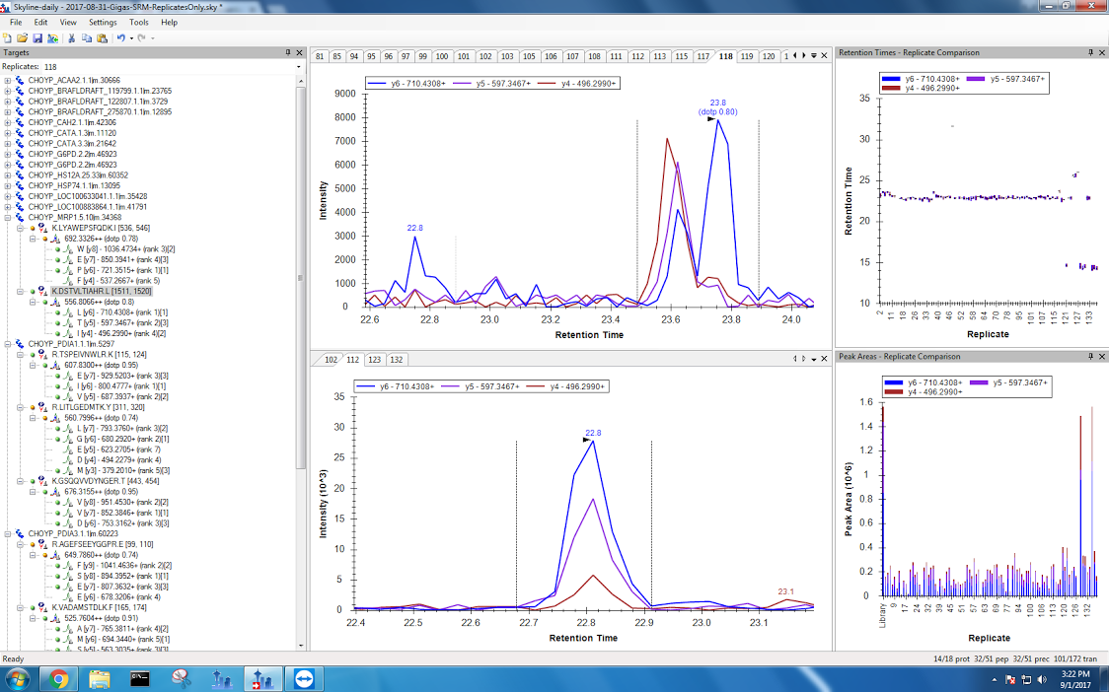Image resolution: width=1109 pixels, height=692 pixels.
Task: Open the undo history dropdown arrow
Action: pyautogui.click(x=130, y=37)
